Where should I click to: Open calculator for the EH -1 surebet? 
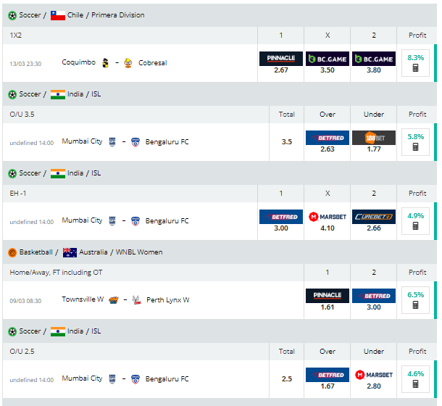pyautogui.click(x=417, y=226)
